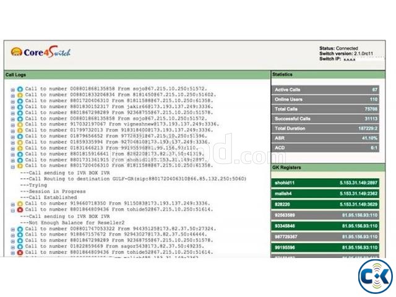Image resolution: width=396 pixels, height=297 pixels.
Task: Expand the vigneshnew call log entry
Action: [x=12, y=125]
